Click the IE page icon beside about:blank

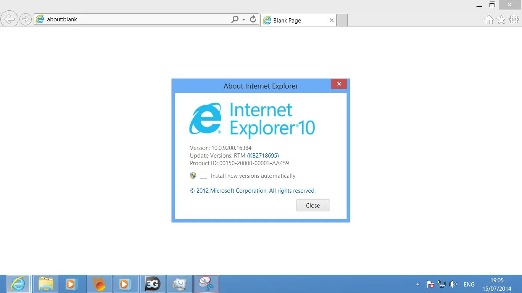tap(40, 19)
